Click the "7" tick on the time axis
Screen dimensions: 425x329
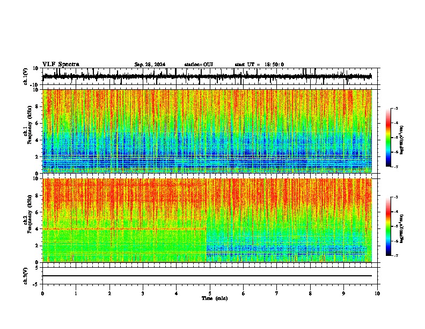point(277,294)
